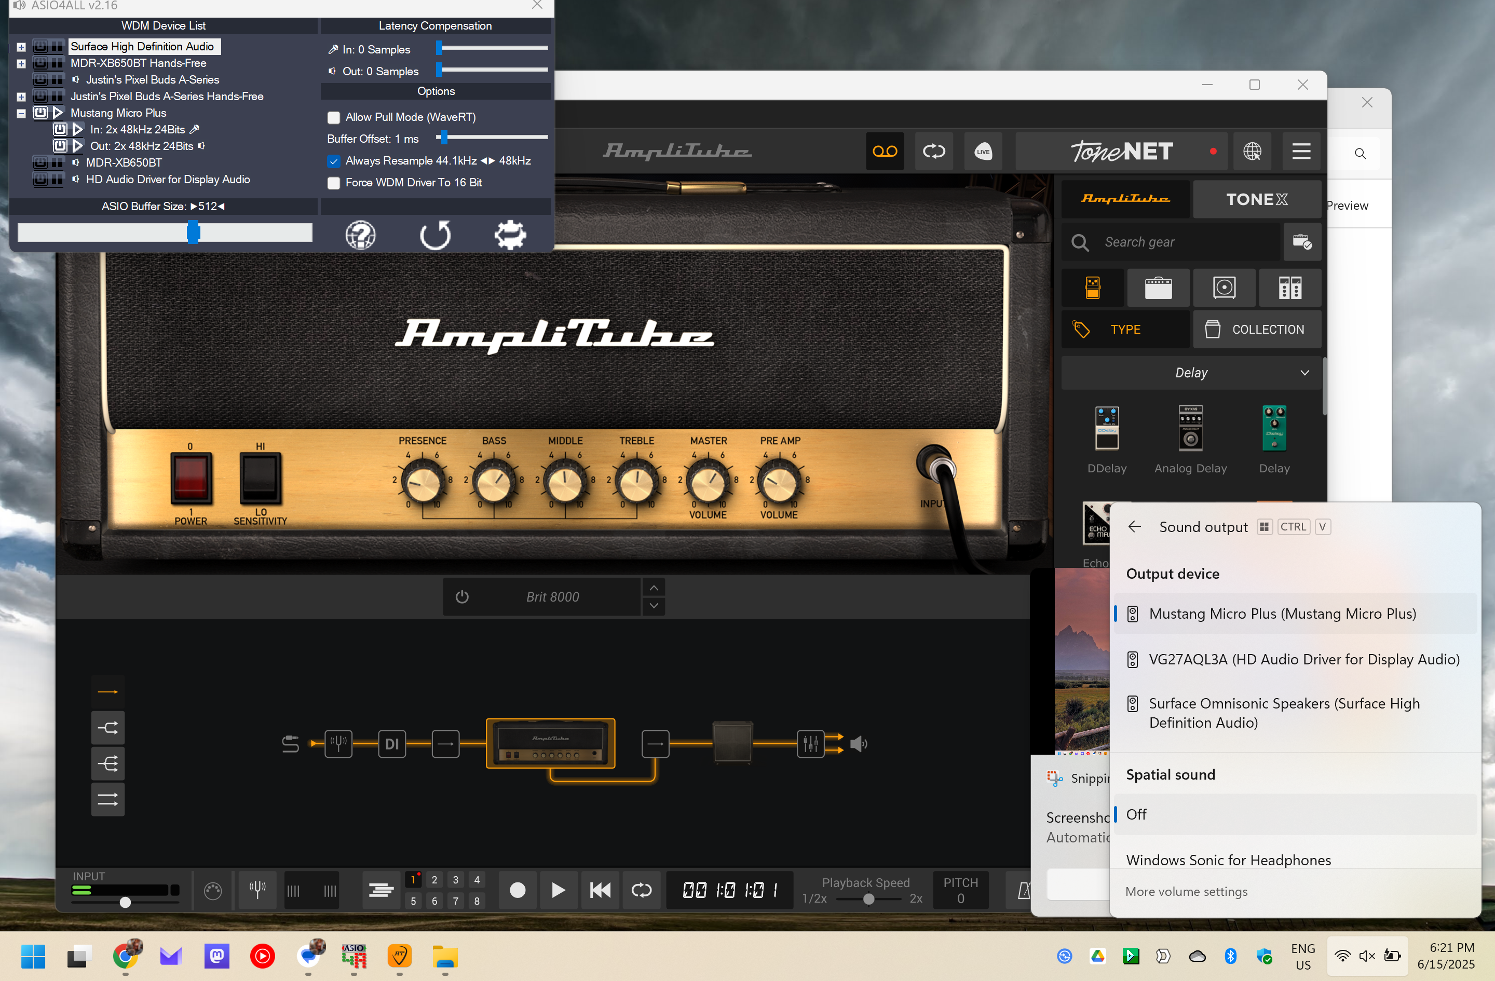Open the mixer lines icon in transport bar

380,889
